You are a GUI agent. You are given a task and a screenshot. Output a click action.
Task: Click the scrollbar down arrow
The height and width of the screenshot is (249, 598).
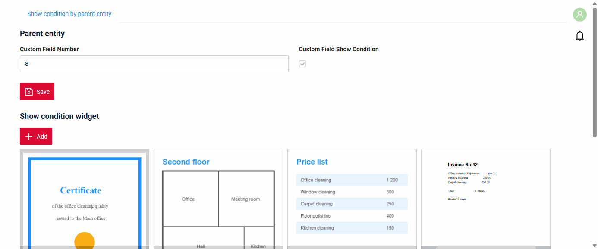[x=595, y=246]
